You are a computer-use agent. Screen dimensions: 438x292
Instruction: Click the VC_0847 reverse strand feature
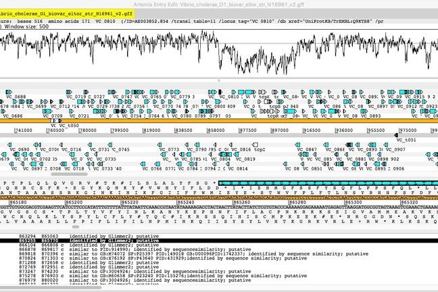click(310, 149)
